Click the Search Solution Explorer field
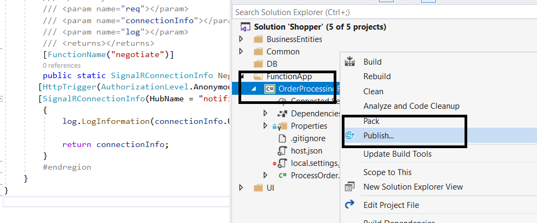The height and width of the screenshot is (223, 537). (x=384, y=12)
